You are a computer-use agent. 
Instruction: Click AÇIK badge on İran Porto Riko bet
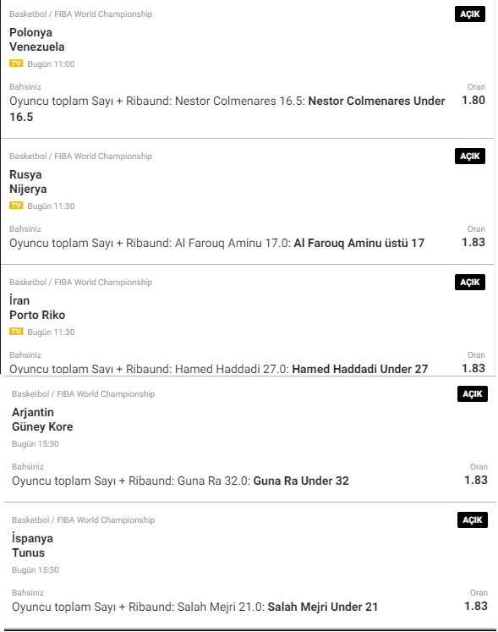(x=470, y=283)
